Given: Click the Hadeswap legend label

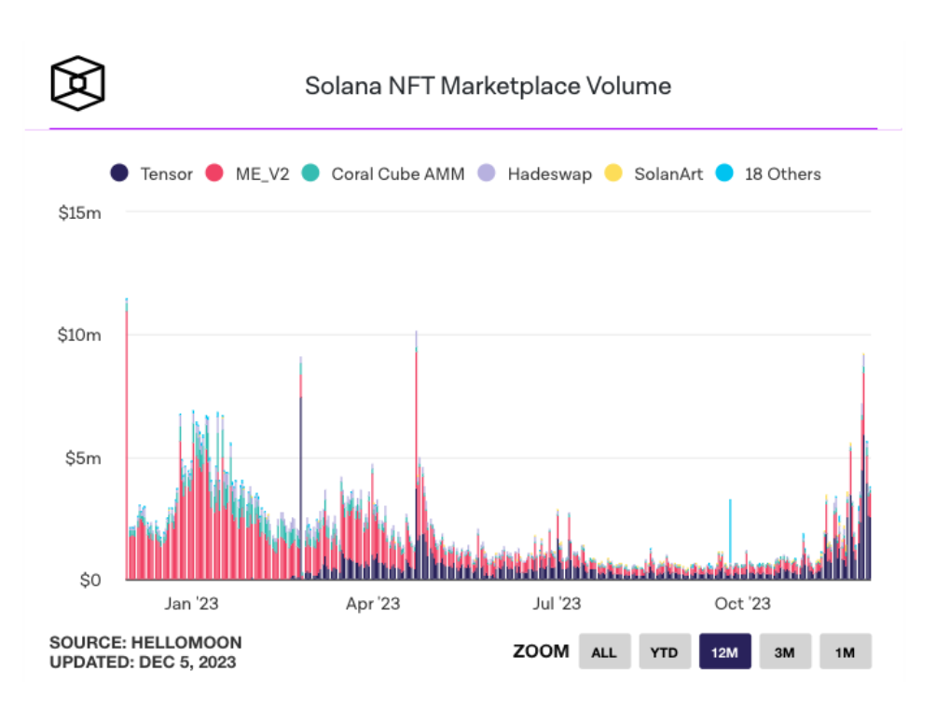Looking at the screenshot, I should pyautogui.click(x=550, y=174).
